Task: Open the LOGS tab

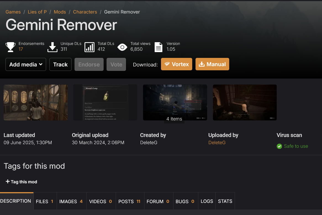Action: click(207, 201)
